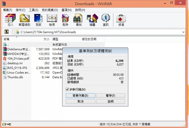
Task: Select the Linux Codes an... file name
Action: click(x=19, y=72)
